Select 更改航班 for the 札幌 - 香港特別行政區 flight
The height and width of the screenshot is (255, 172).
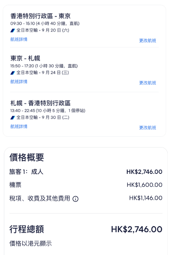tap(147, 128)
